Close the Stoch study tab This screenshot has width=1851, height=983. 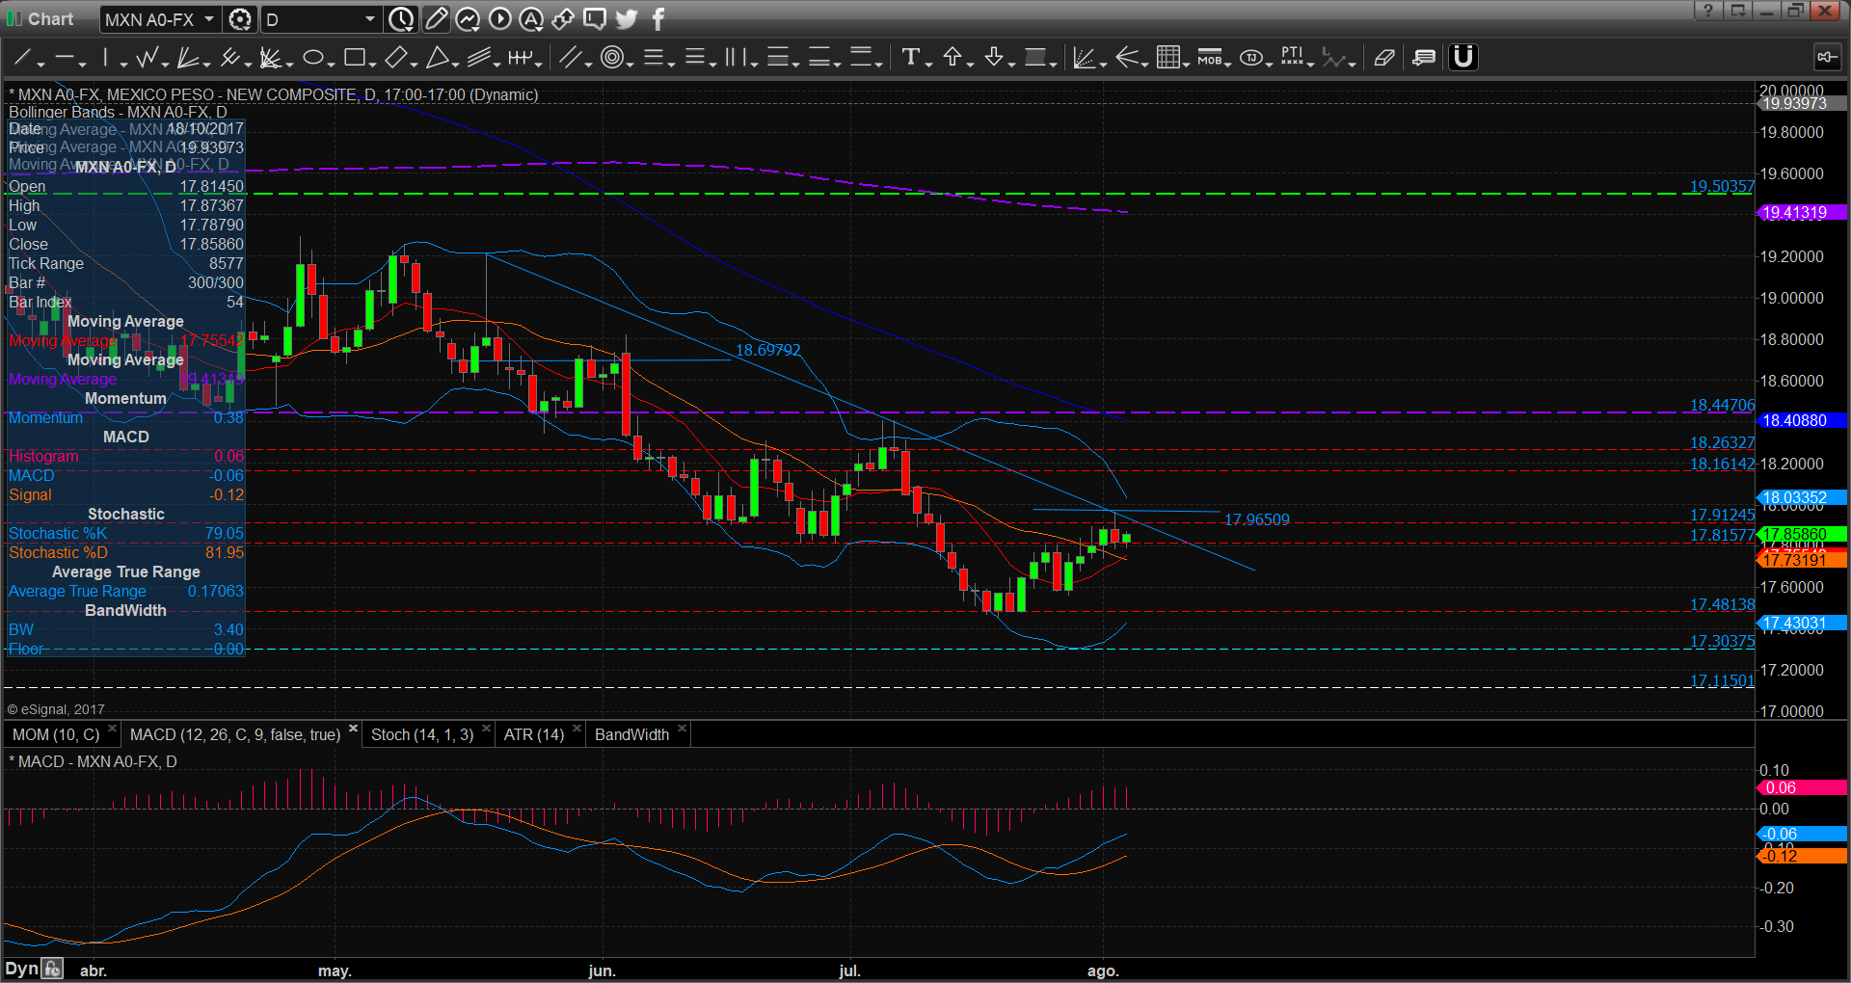486,729
